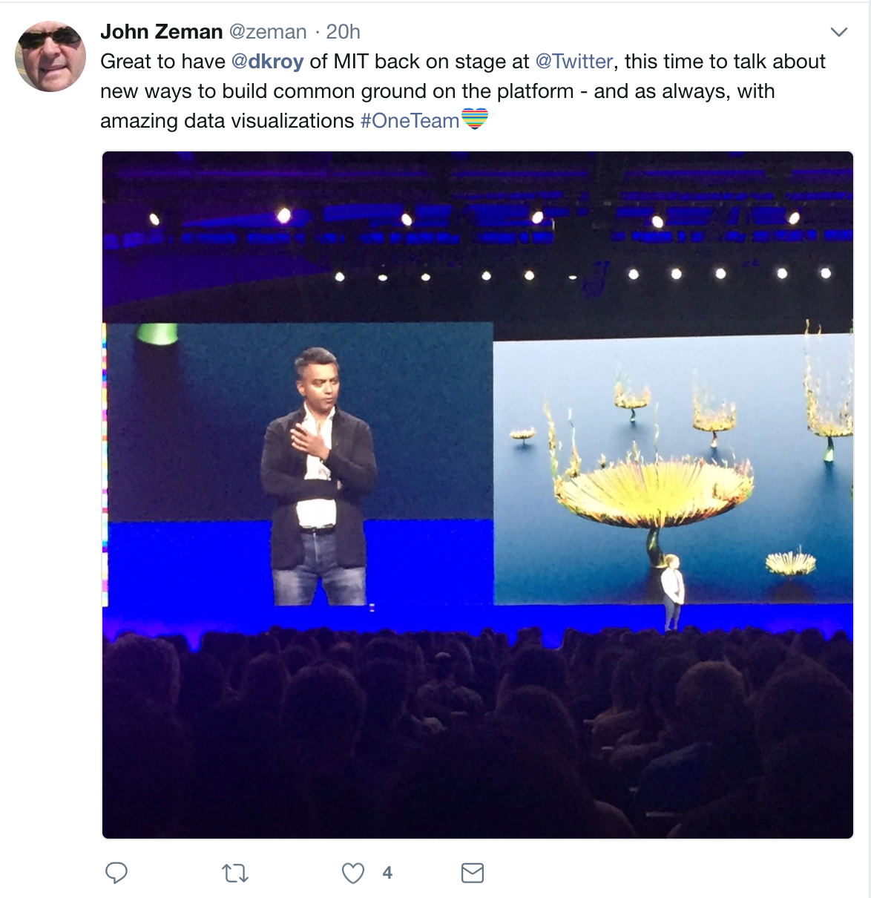Open the 20h timestamp permalink
This screenshot has width=871, height=898.
[344, 32]
